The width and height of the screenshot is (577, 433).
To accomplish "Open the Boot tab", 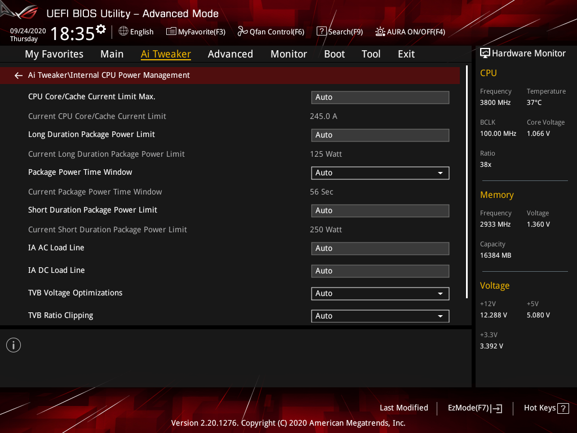I will point(335,54).
